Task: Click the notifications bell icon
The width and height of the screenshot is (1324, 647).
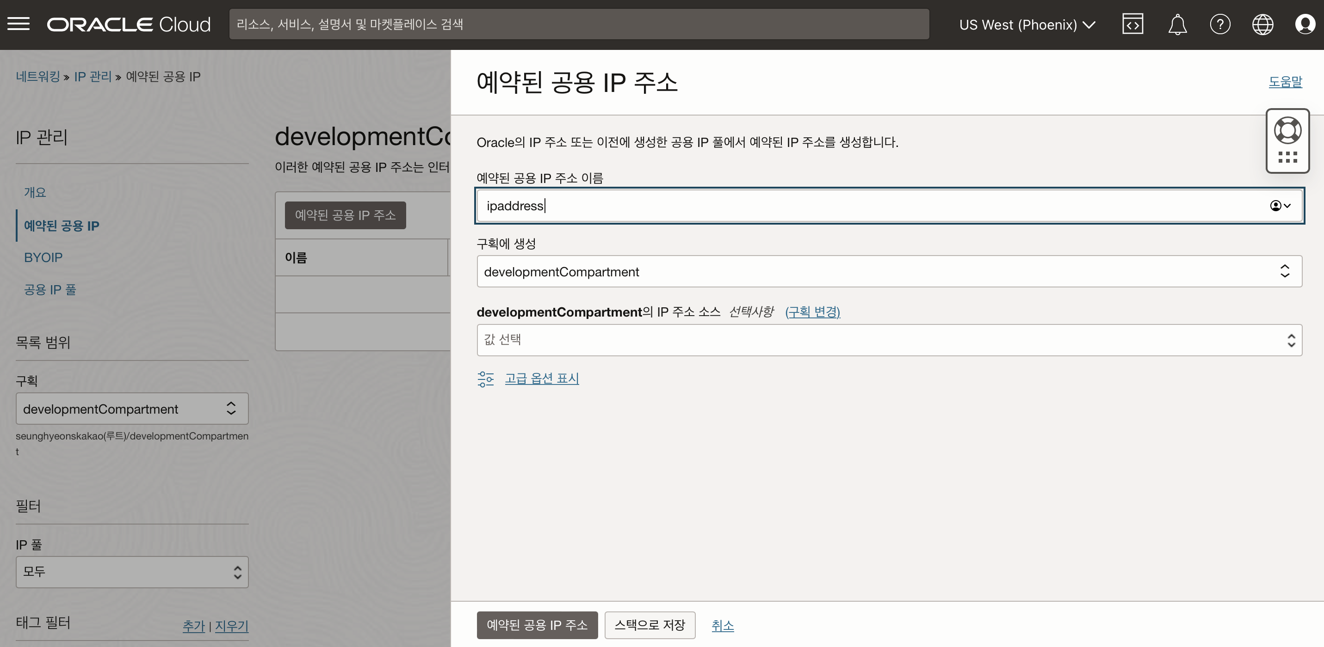Action: (x=1177, y=24)
